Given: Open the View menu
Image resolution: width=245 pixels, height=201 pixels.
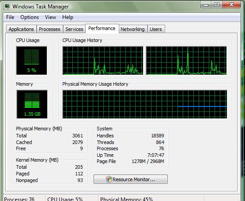Looking at the screenshot, I should (50, 17).
